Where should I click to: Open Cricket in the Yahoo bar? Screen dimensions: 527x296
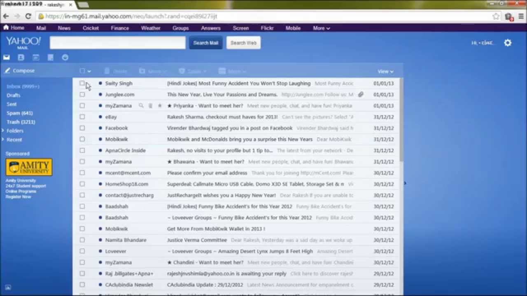(x=91, y=28)
